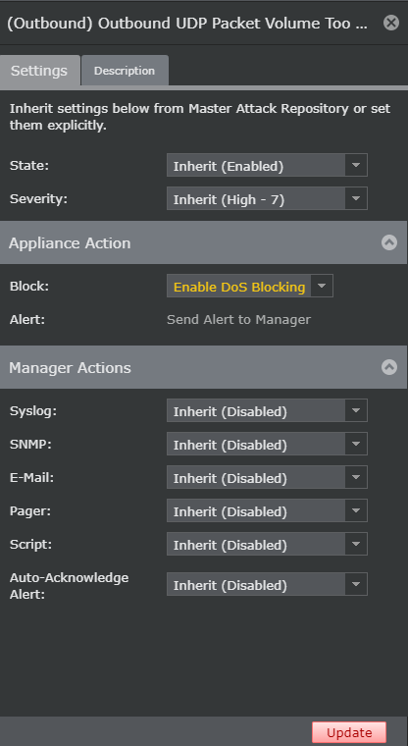Collapse the Manager Actions section
This screenshot has width=408, height=746.
coord(389,367)
